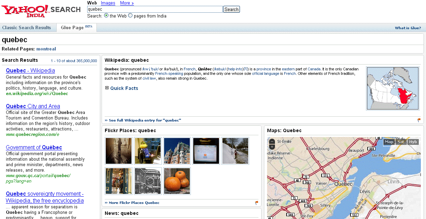Switch map to Sat view
426x219 pixels.
coord(401,142)
